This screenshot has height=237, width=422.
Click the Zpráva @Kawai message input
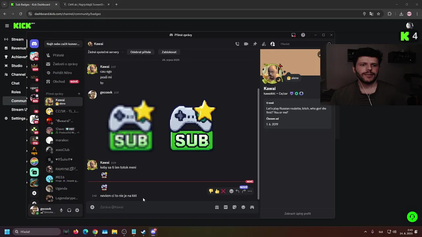coord(155,207)
